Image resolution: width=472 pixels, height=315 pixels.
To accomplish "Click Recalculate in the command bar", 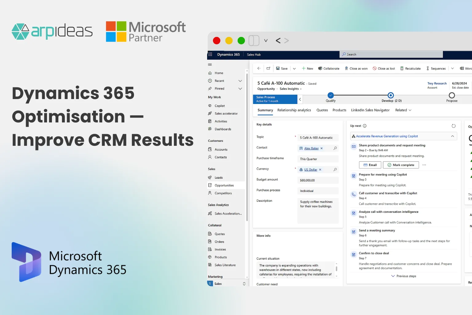I will [410, 68].
